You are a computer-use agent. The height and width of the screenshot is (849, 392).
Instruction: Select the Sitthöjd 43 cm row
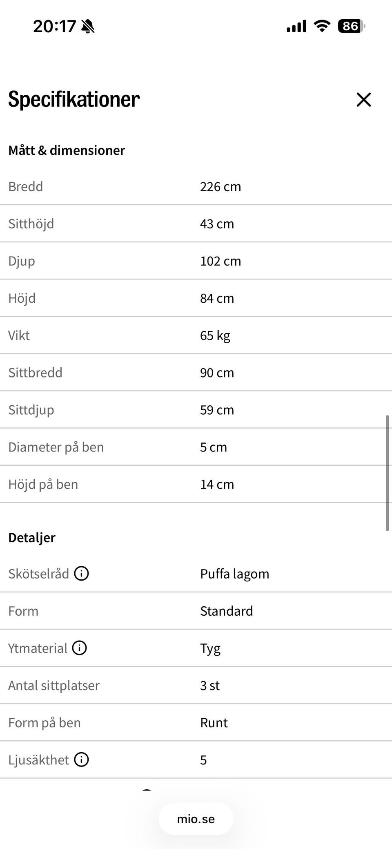tap(196, 224)
